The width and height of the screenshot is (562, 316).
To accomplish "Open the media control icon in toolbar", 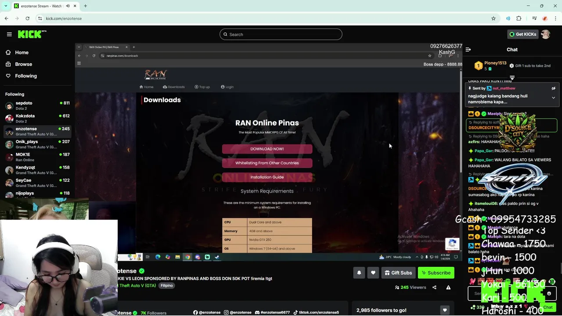I will pyautogui.click(x=534, y=18).
